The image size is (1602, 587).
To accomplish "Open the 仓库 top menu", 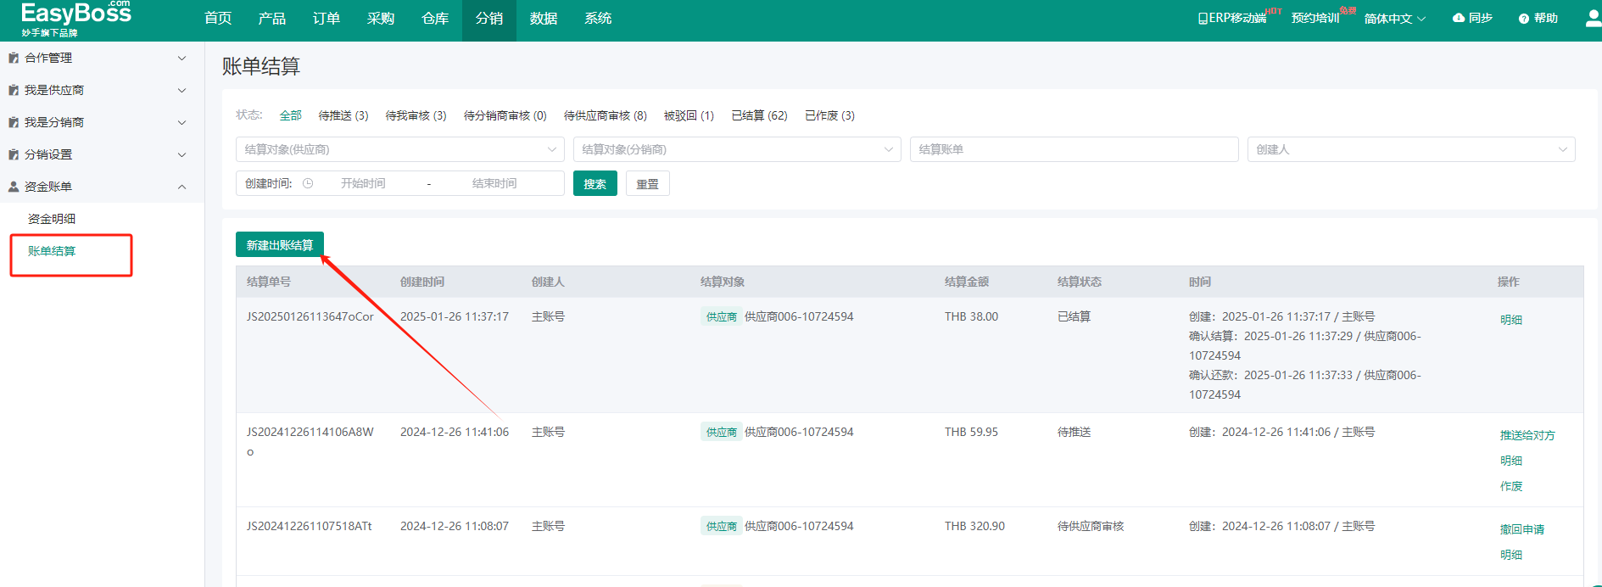I will (x=434, y=19).
